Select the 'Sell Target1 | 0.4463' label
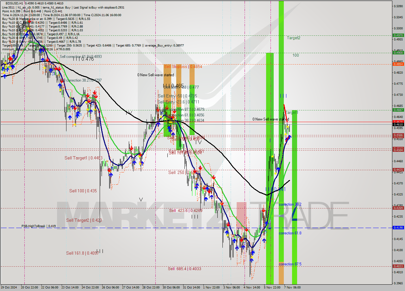This screenshot has width=405, height=291. coord(83,158)
